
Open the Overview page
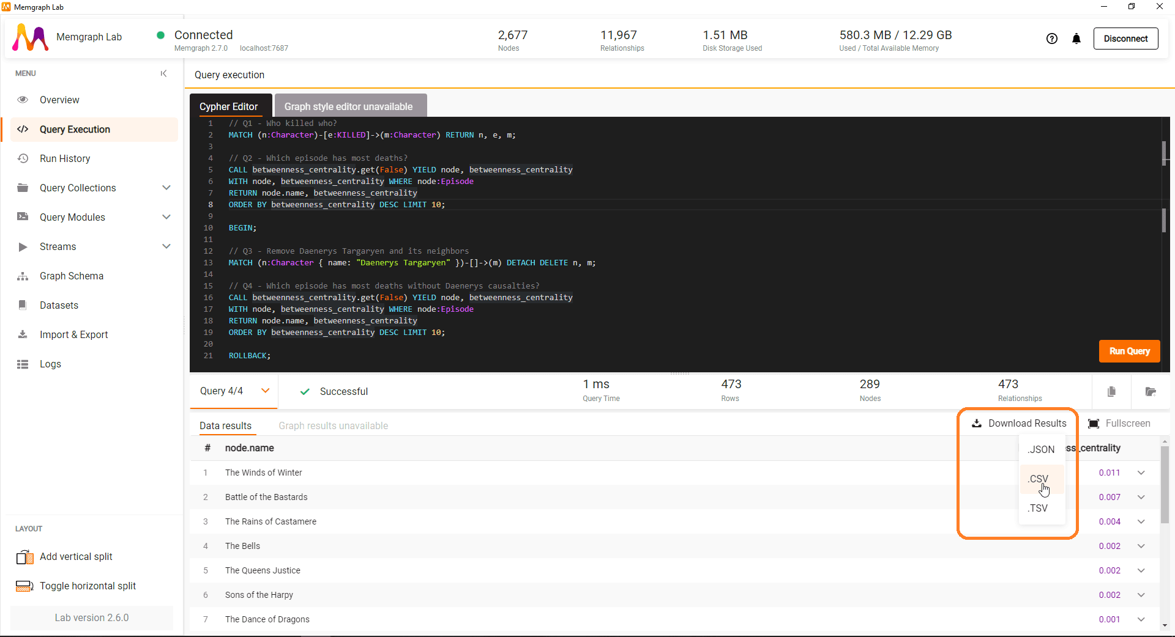pyautogui.click(x=59, y=100)
